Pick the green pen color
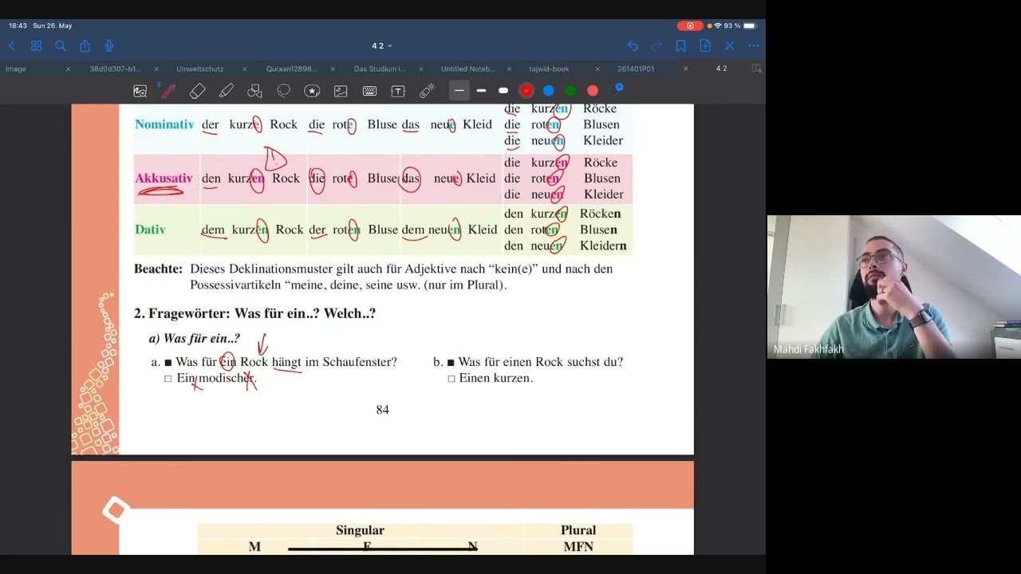Viewport: 1021px width, 574px height. click(x=570, y=91)
